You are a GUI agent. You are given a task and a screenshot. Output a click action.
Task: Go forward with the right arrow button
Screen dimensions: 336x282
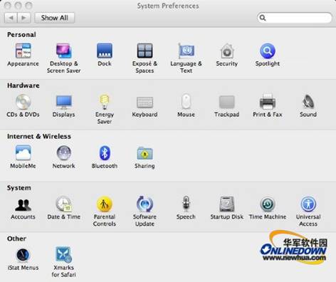[x=23, y=18]
